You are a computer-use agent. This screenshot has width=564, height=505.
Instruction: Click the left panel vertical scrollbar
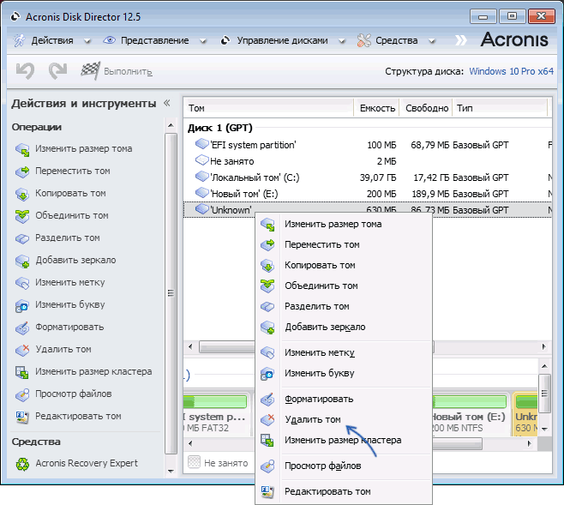pos(171,283)
